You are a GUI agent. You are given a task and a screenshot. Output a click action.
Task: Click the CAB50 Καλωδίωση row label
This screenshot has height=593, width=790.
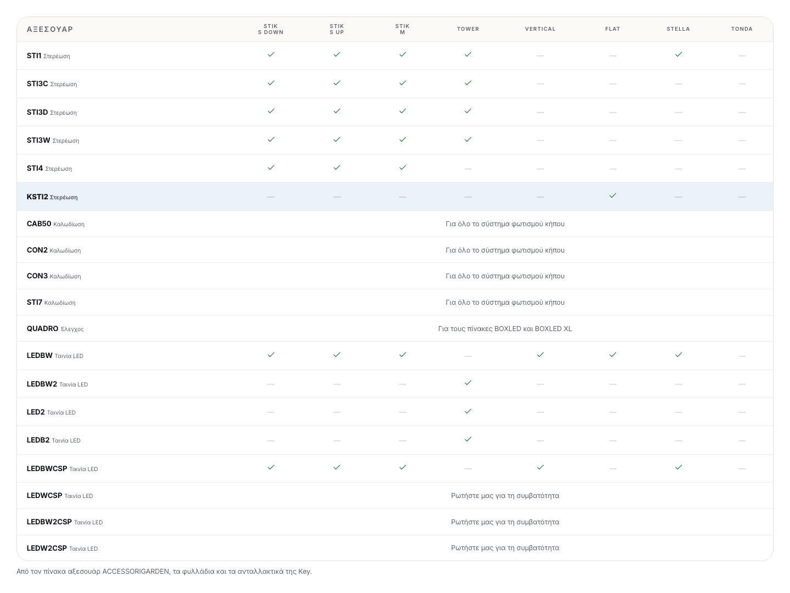(55, 224)
